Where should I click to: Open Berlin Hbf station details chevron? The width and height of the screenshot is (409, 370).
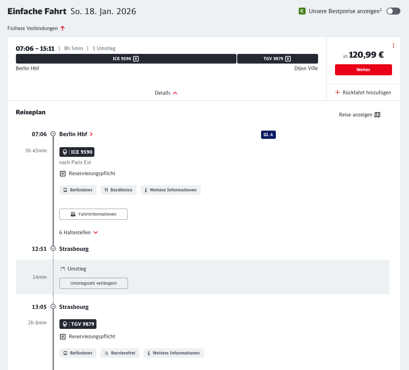coord(91,134)
